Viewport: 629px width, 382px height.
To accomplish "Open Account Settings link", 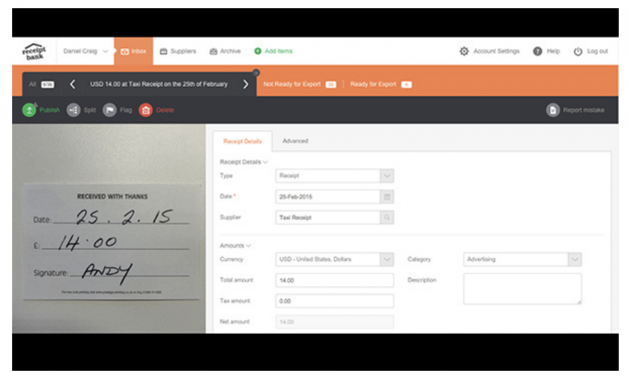I will (496, 52).
